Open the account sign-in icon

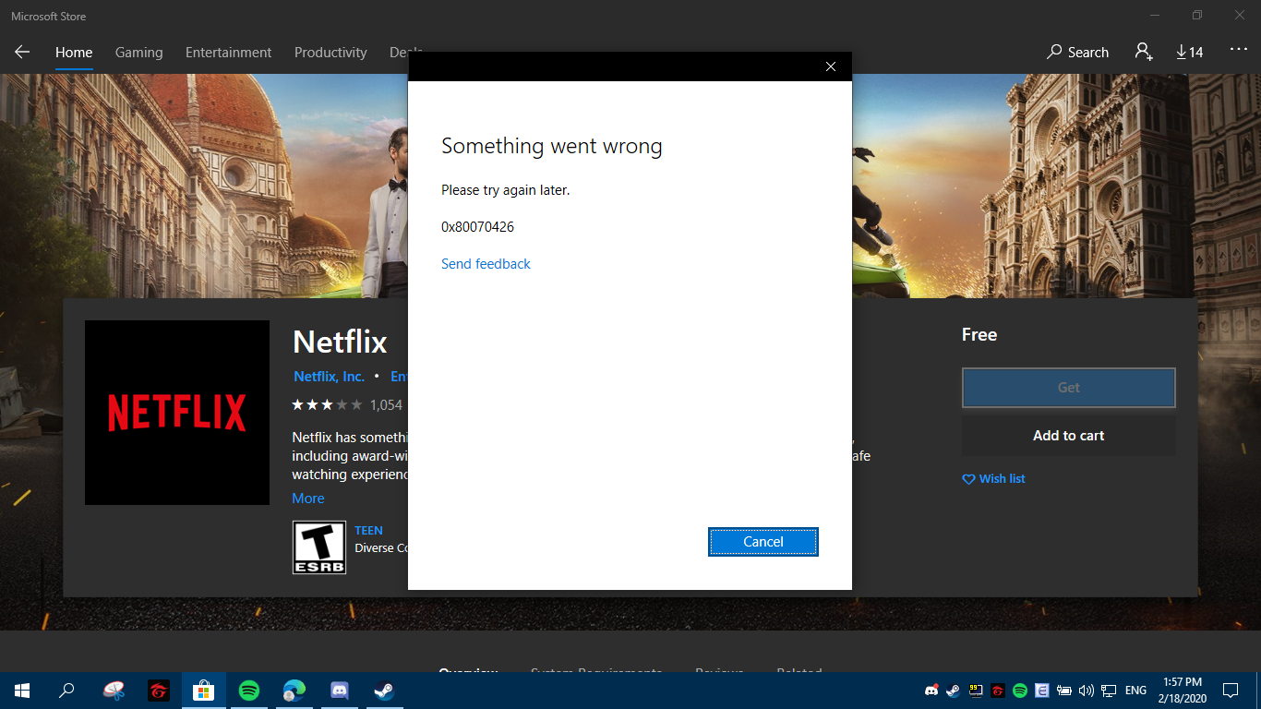point(1144,52)
